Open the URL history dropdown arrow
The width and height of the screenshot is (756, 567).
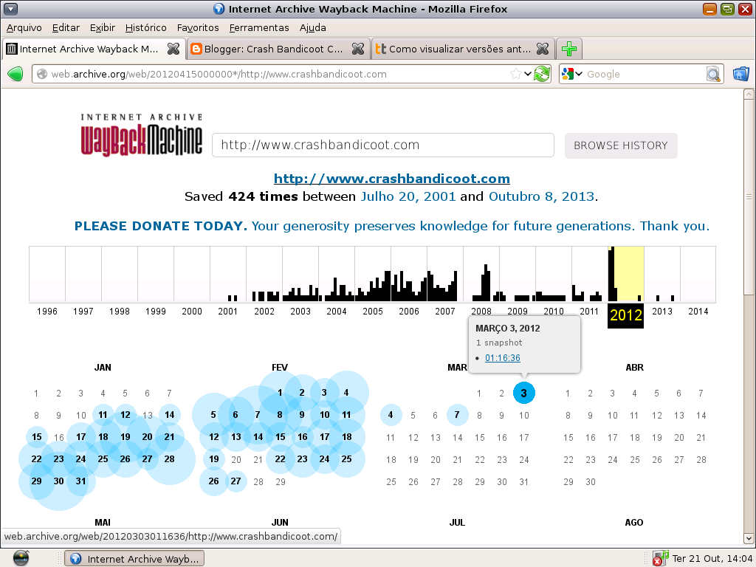(x=527, y=74)
